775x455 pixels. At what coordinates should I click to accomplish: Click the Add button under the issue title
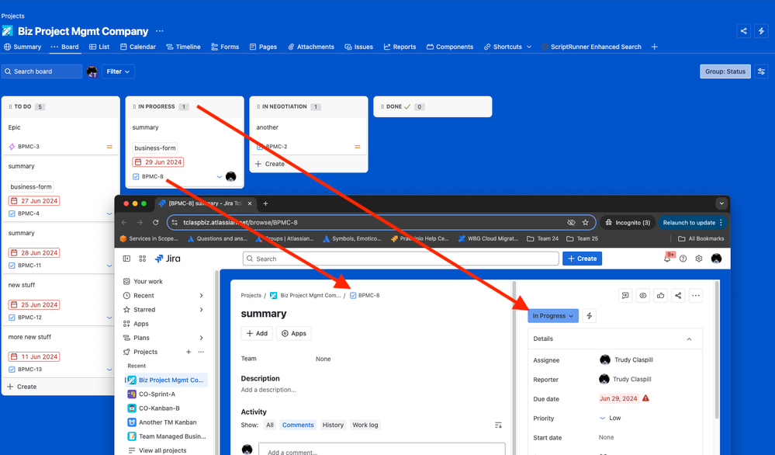(x=257, y=333)
